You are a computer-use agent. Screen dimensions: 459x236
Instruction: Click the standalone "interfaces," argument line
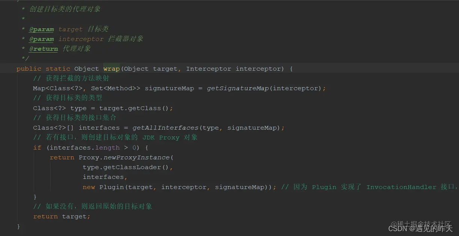(x=105, y=177)
